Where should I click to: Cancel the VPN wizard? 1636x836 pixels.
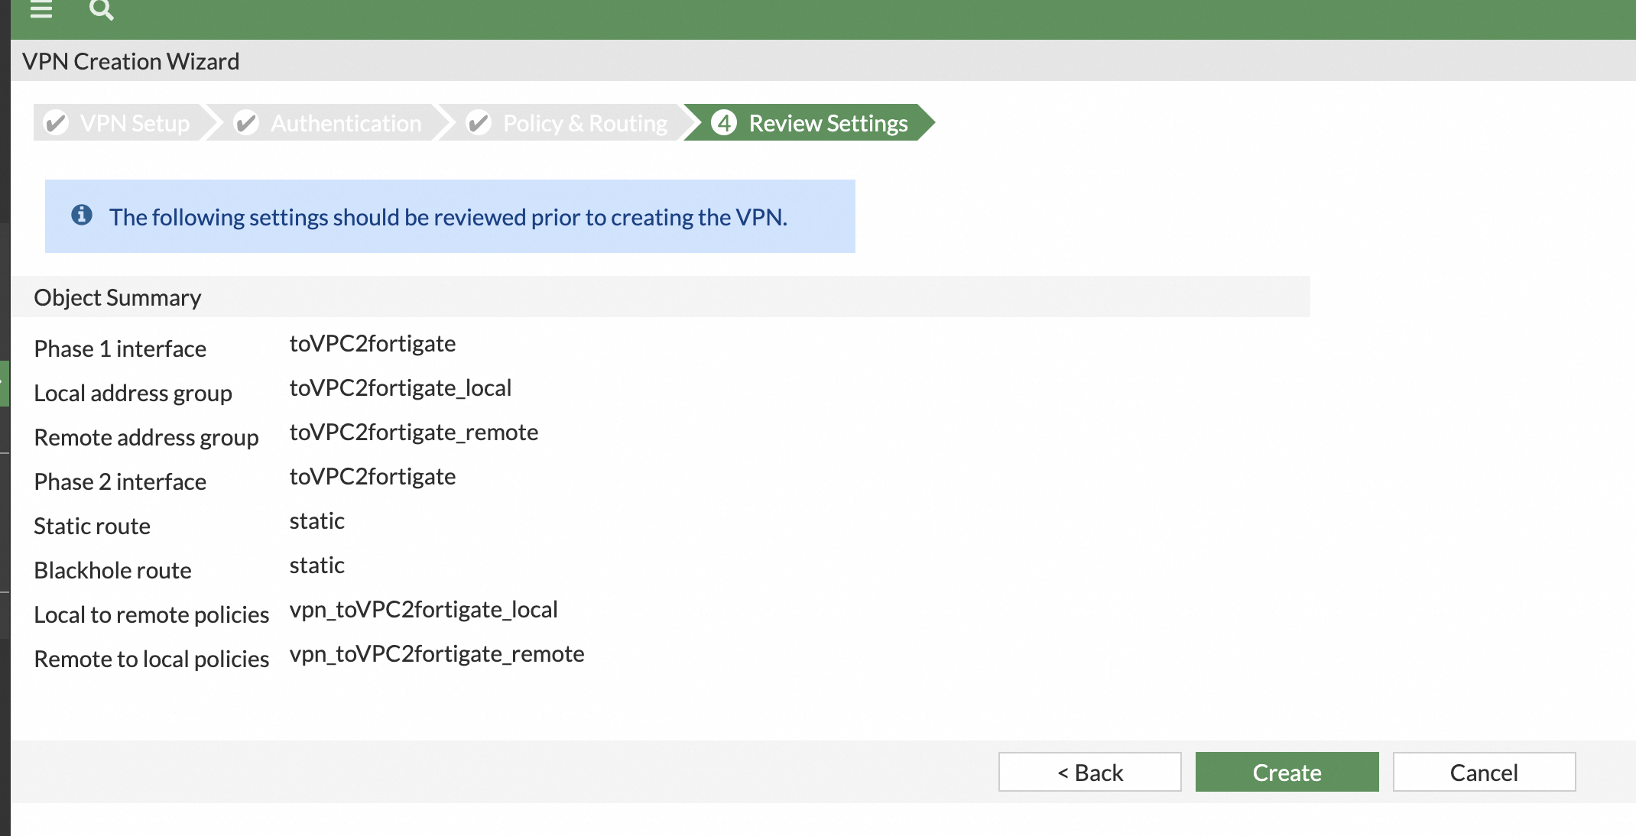(x=1484, y=772)
